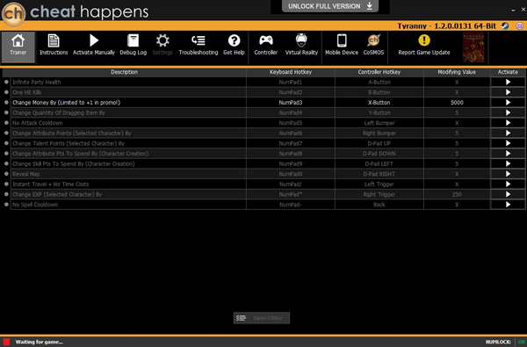Activate Change Money By cheat
Screen dimensions: 527x347
pyautogui.click(x=508, y=103)
